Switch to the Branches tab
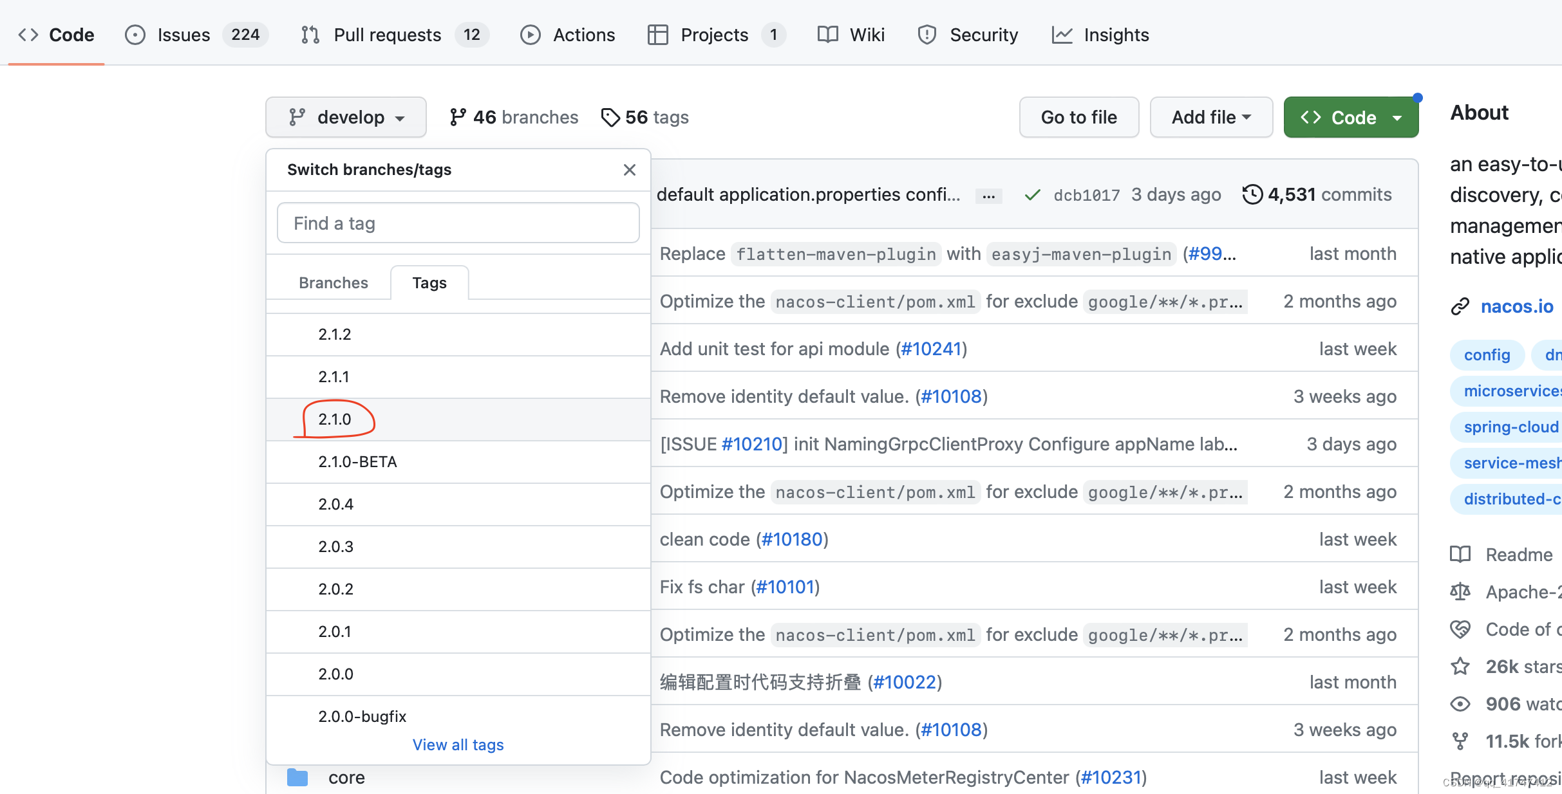Screen dimensions: 1562x794 pos(333,283)
